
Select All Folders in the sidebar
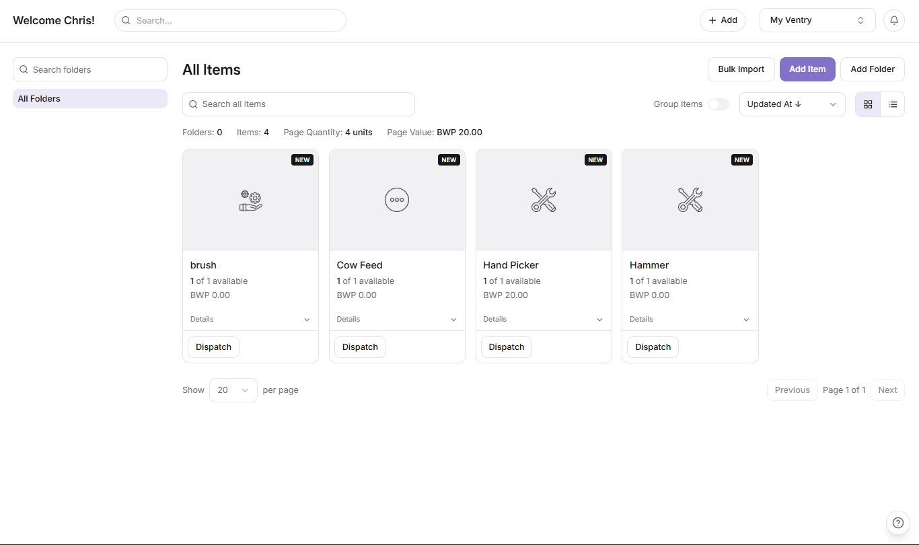(90, 98)
